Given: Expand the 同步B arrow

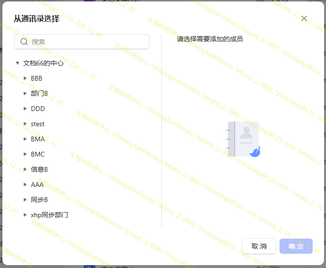Looking at the screenshot, I should (x=25, y=200).
